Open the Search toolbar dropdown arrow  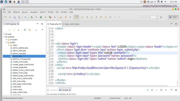[70, 17]
